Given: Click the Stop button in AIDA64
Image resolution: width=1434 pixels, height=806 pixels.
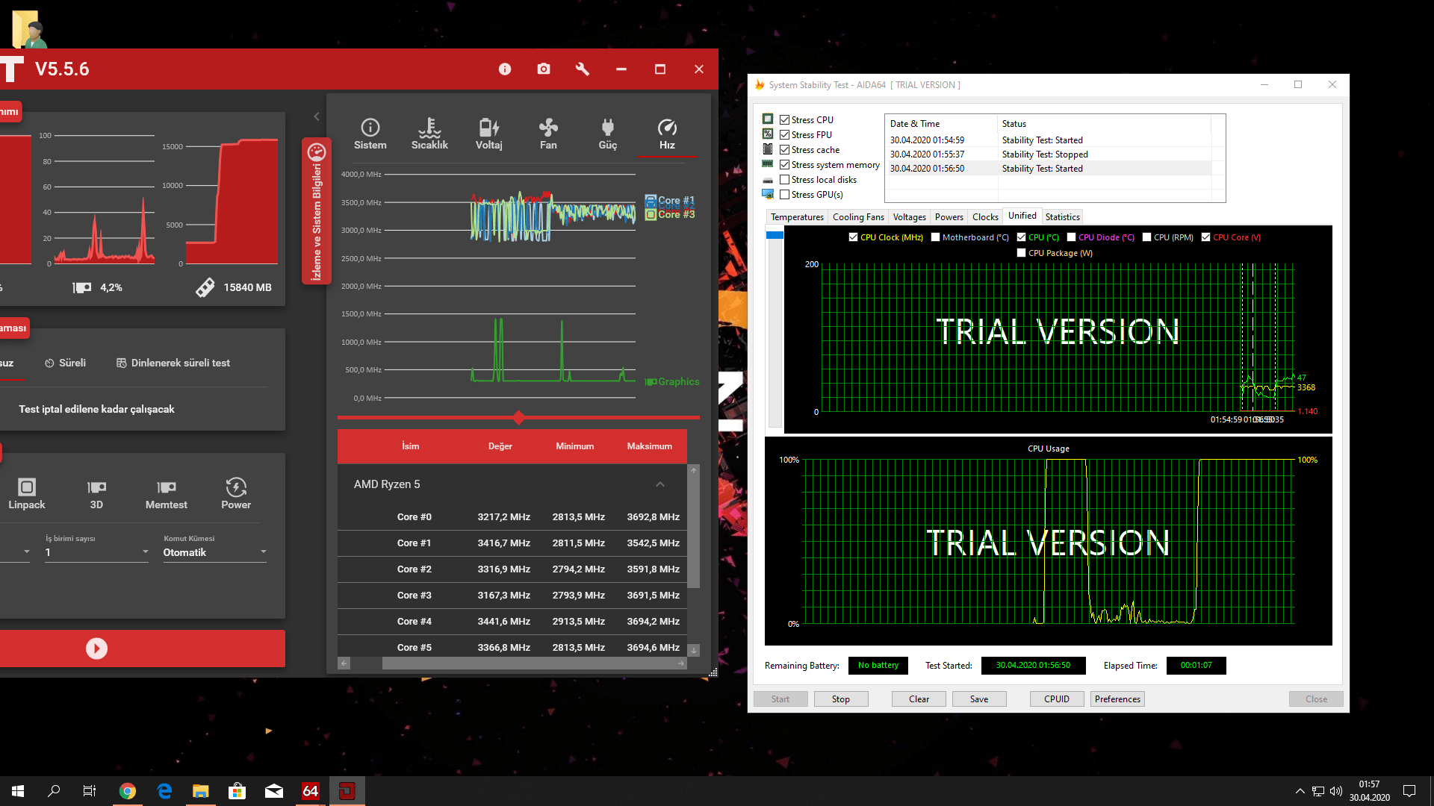Looking at the screenshot, I should (841, 699).
